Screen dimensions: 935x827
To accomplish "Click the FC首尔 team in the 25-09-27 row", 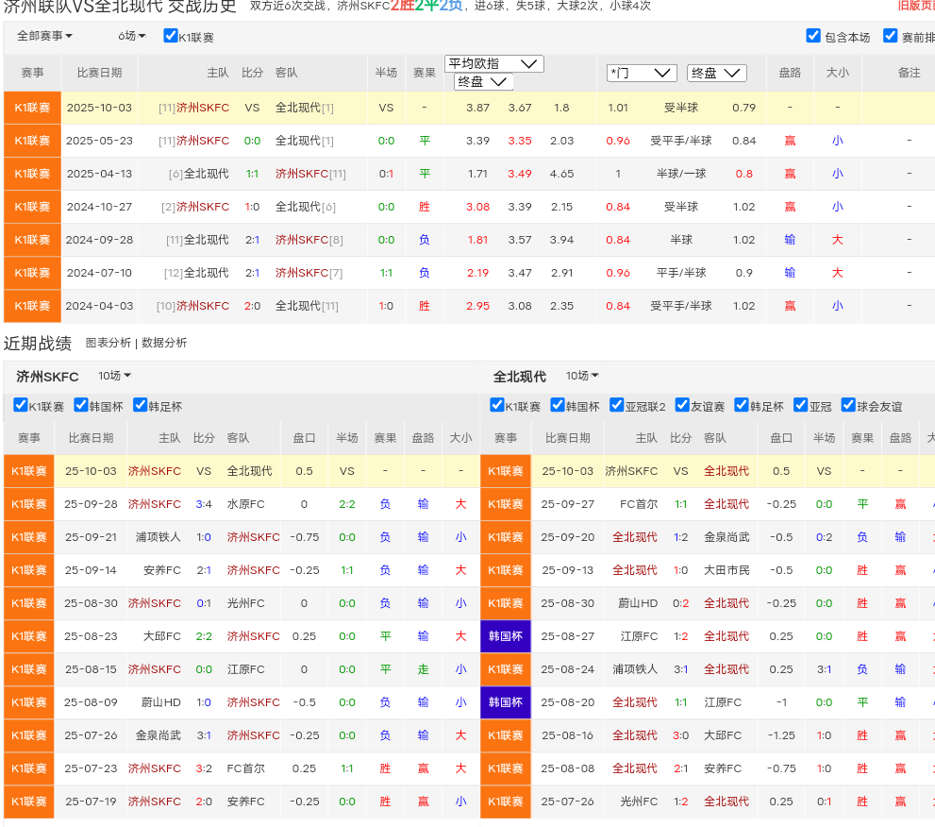I will pyautogui.click(x=640, y=504).
